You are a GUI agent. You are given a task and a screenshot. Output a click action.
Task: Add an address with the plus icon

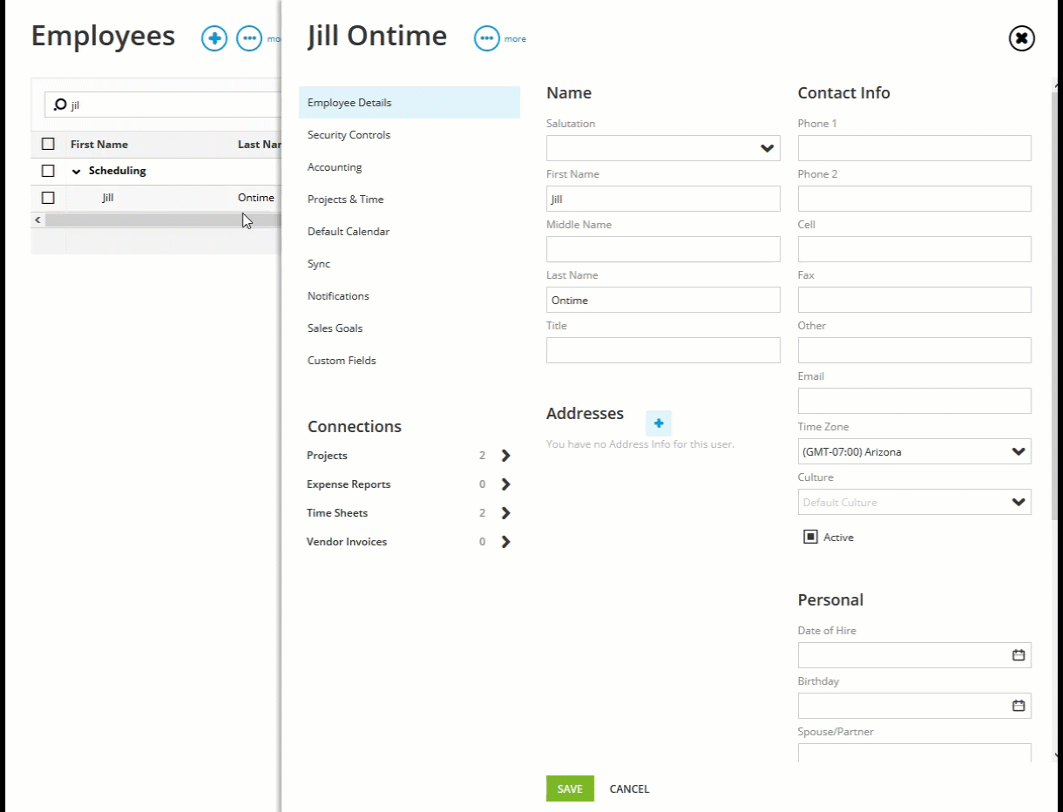659,423
